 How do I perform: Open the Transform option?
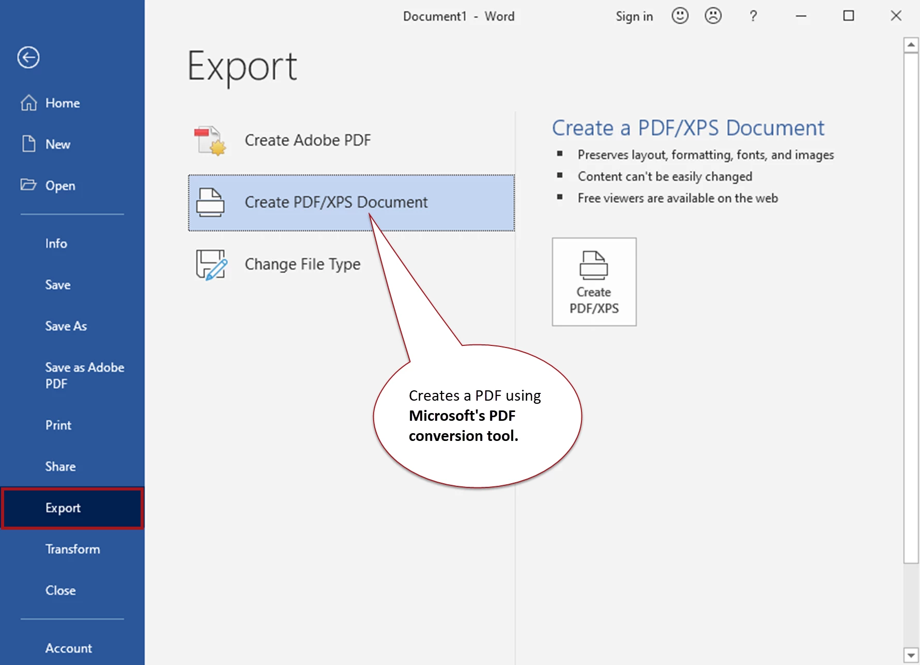73,549
